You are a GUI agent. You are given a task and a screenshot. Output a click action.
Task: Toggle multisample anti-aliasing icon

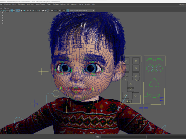33,10
